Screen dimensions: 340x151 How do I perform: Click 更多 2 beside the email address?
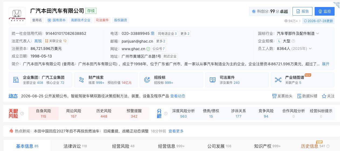[x=161, y=41]
